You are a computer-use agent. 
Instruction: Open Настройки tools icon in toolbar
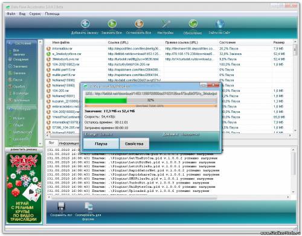click(165, 24)
